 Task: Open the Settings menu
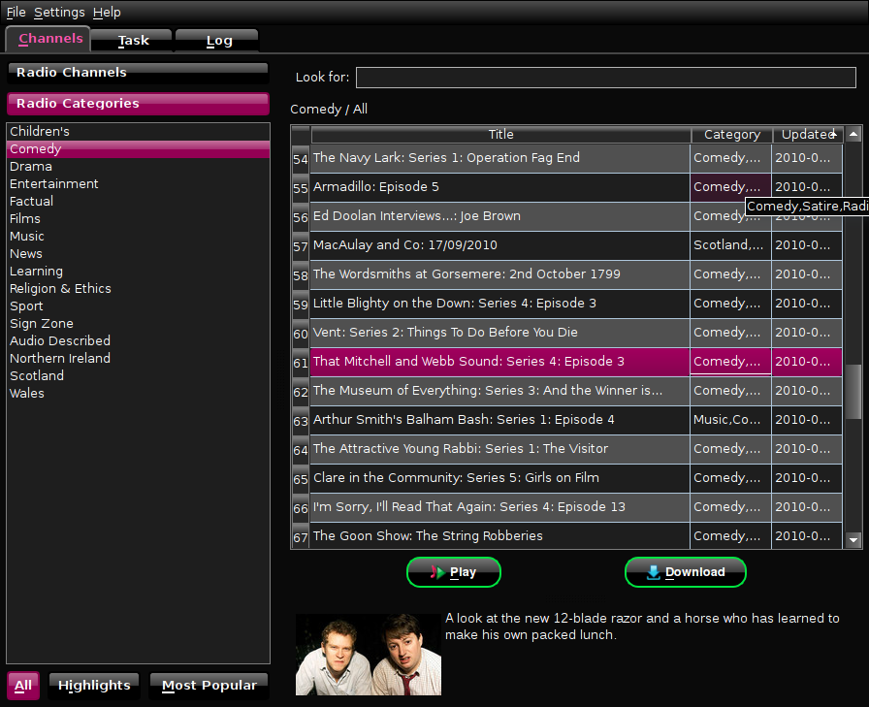coord(59,12)
